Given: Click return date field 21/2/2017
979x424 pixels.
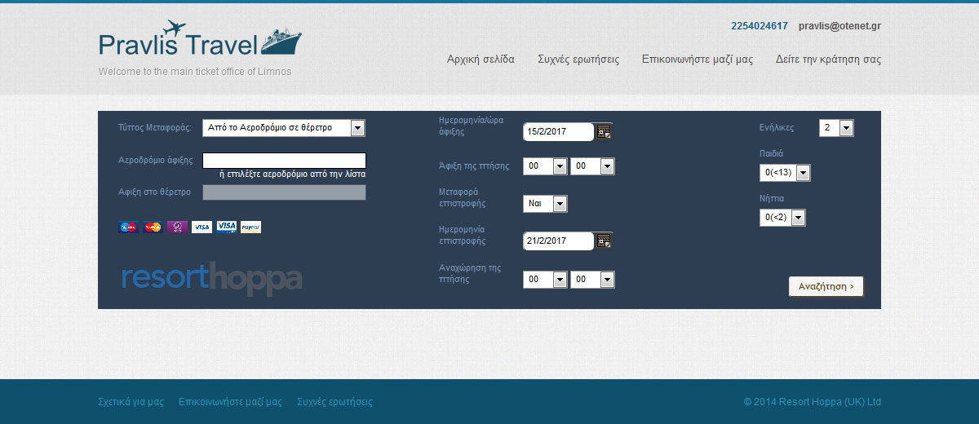Looking at the screenshot, I should tap(559, 241).
